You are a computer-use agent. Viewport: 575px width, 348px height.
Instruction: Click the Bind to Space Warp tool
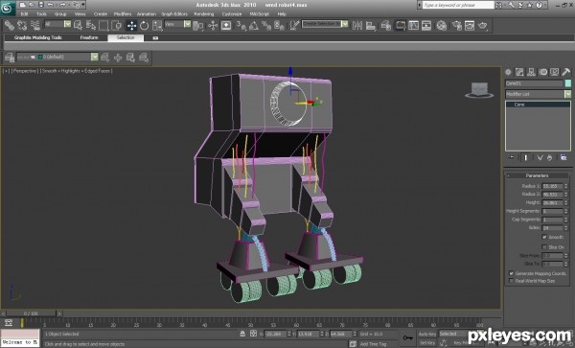(x=34, y=25)
